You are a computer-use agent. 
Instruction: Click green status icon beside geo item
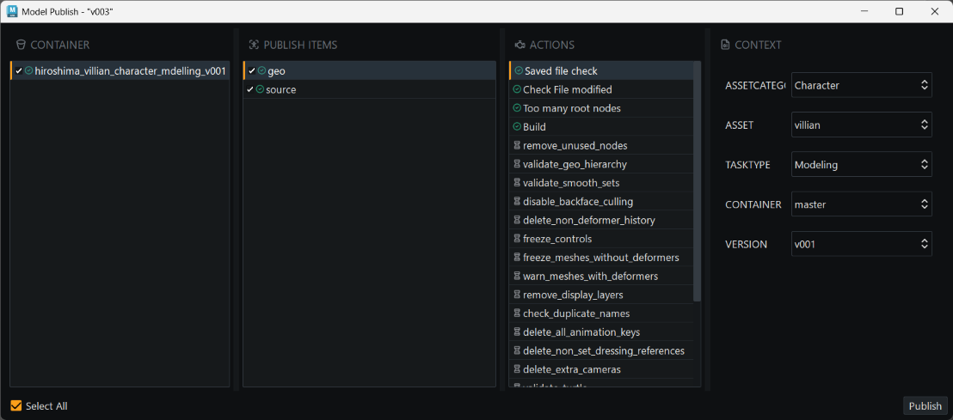[261, 71]
